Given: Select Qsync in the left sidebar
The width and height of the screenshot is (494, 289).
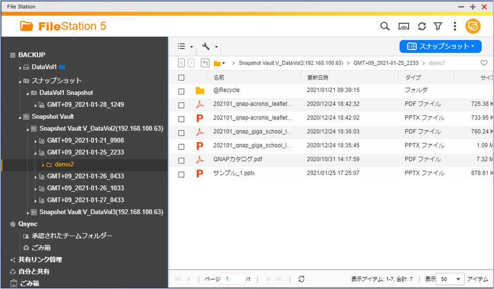Looking at the screenshot, I should 28,224.
